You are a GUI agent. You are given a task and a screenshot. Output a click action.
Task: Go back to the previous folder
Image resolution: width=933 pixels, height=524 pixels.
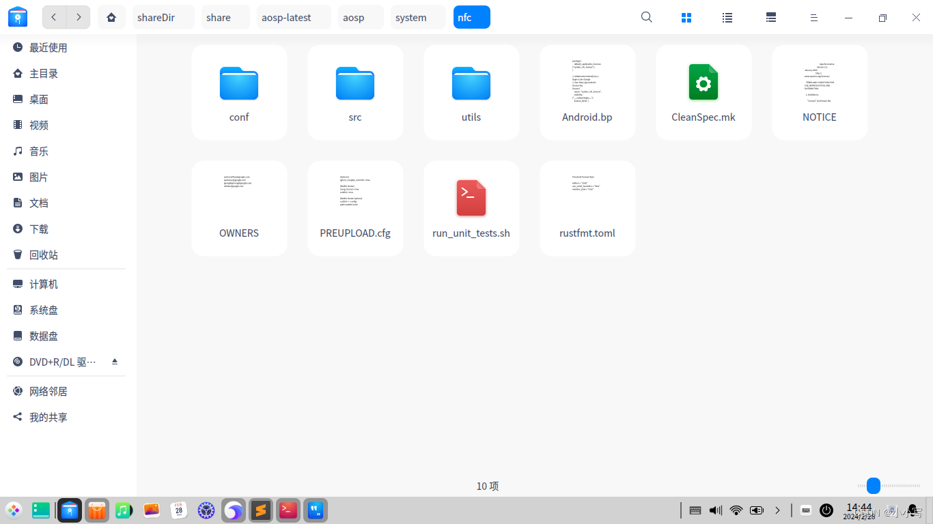(53, 17)
